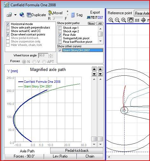Screen dimensions: 150x161
Task: Click the zoom-to-fit magnifier icon
Action: (124, 20)
